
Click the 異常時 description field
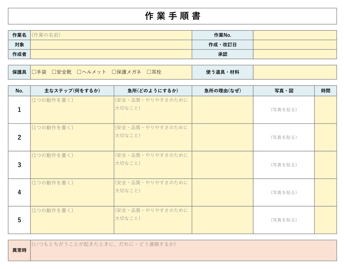(x=184, y=250)
